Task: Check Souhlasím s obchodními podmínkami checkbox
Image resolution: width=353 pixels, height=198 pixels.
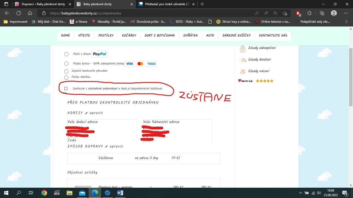Action: [66, 88]
